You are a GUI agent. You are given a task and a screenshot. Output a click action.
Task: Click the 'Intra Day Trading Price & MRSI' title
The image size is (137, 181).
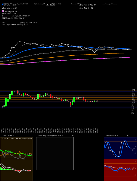pos(56,135)
